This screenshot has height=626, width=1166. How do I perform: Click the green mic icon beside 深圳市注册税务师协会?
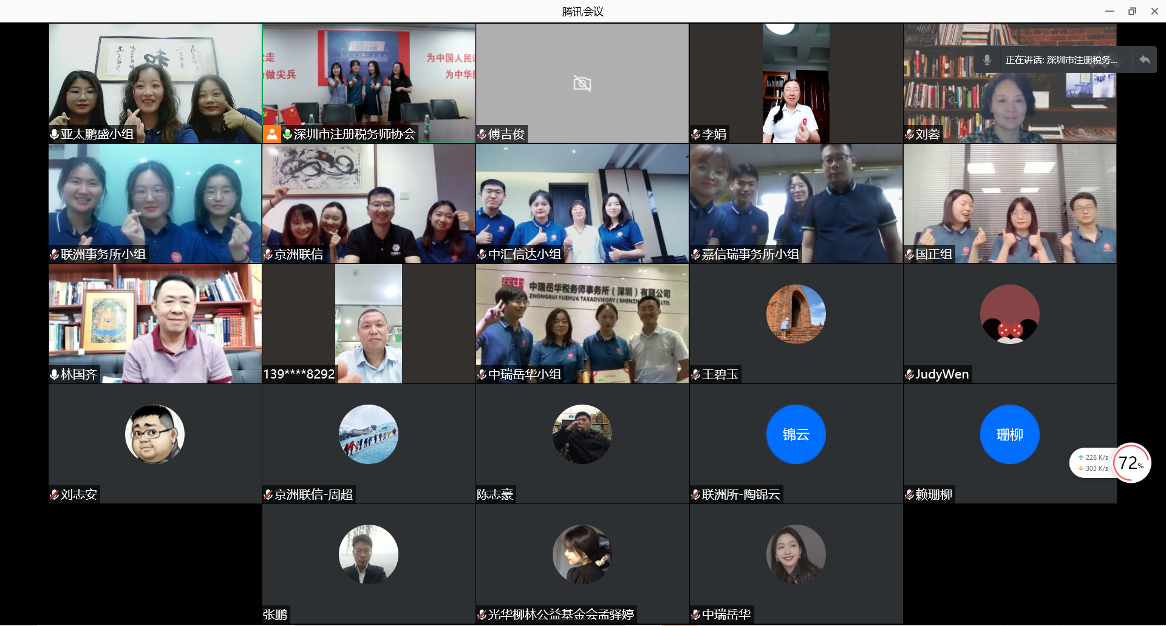click(287, 134)
